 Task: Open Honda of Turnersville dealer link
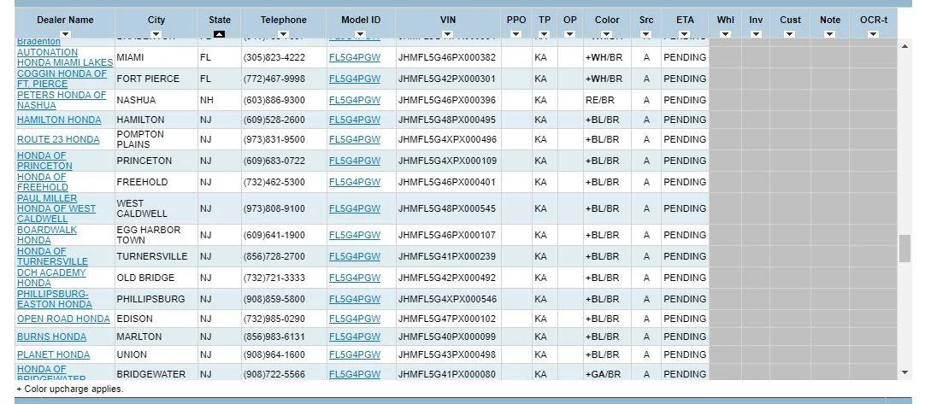tap(52, 256)
